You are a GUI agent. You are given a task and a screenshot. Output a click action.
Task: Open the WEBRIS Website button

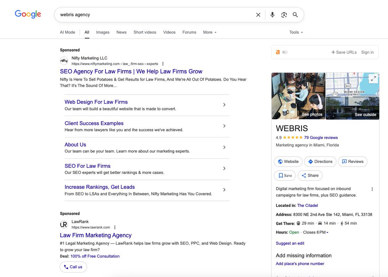coord(288,162)
